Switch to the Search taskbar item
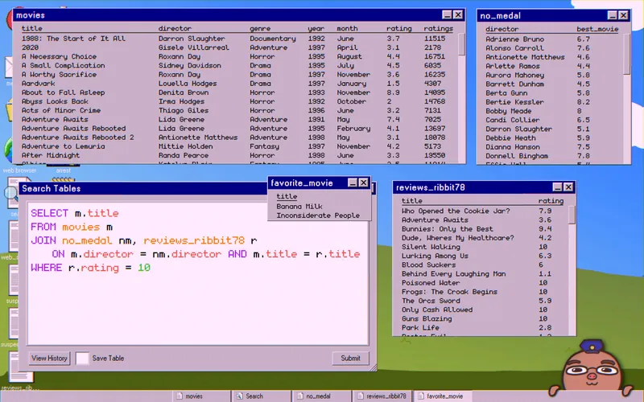Screen dimensions: 644x402 pos(261,396)
